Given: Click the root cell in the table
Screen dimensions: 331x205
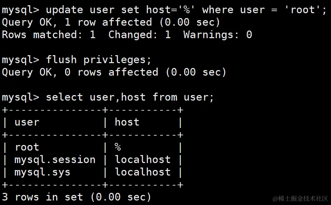Looking at the screenshot, I should (x=27, y=147).
